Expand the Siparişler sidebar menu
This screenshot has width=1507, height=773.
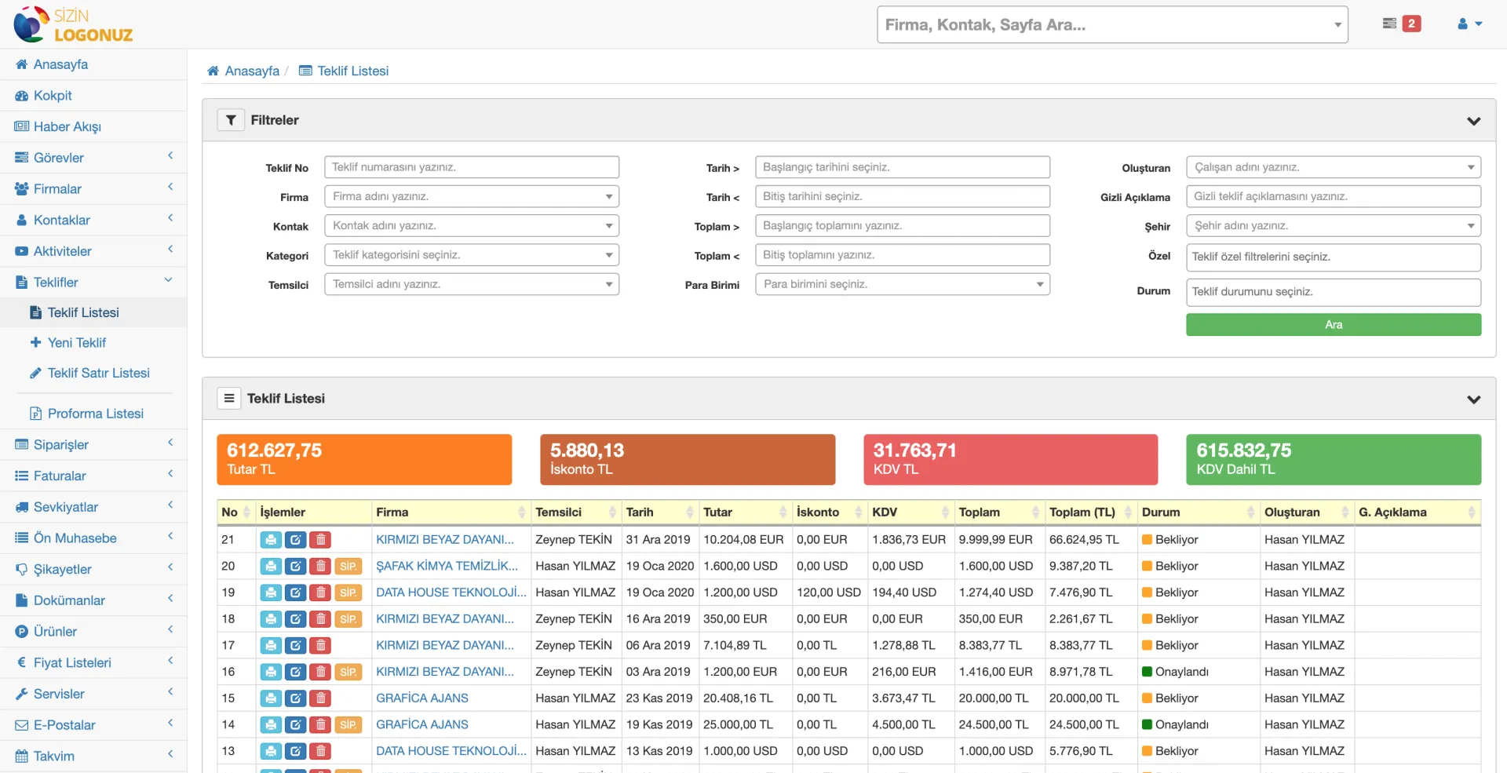pos(93,444)
